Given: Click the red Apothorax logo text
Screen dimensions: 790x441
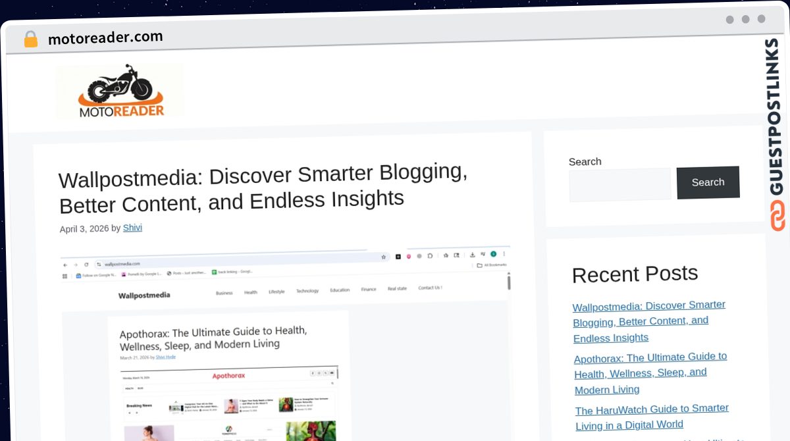Looking at the screenshot, I should pyautogui.click(x=228, y=376).
